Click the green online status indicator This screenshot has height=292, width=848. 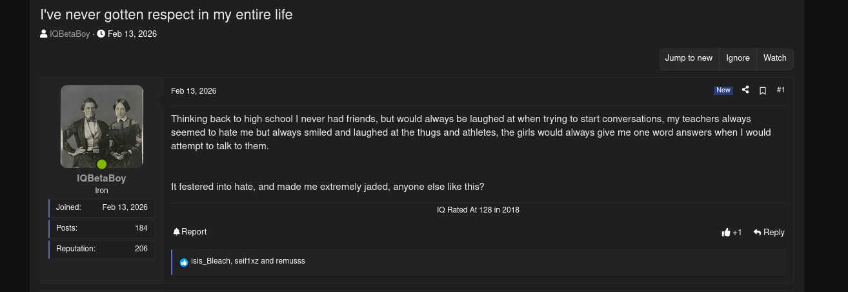click(101, 164)
